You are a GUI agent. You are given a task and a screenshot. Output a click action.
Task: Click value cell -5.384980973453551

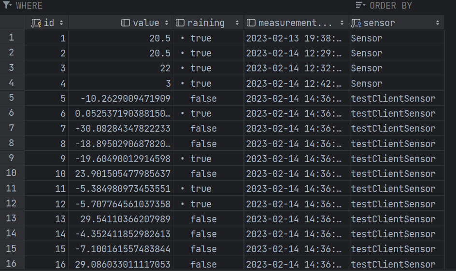point(121,189)
